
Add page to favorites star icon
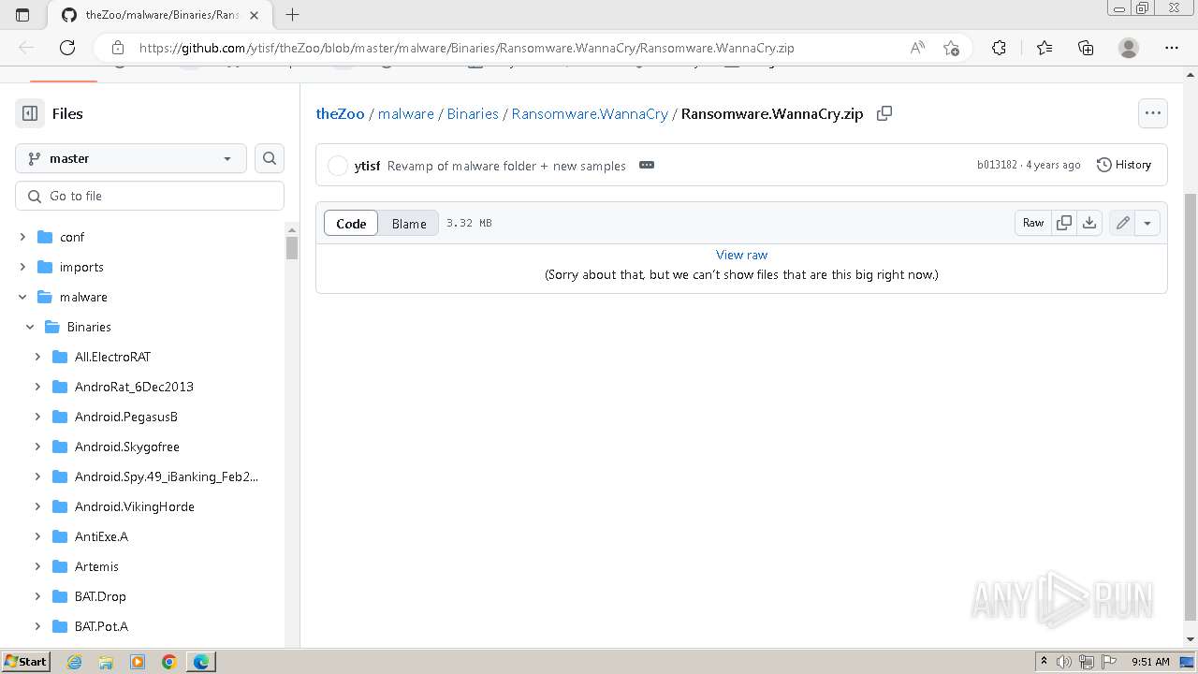tap(951, 48)
